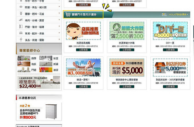Open the 日本IRIS 五層收納櫃 weekly deal
Screen dimensions: 194x127
pyautogui.click(x=39, y=112)
